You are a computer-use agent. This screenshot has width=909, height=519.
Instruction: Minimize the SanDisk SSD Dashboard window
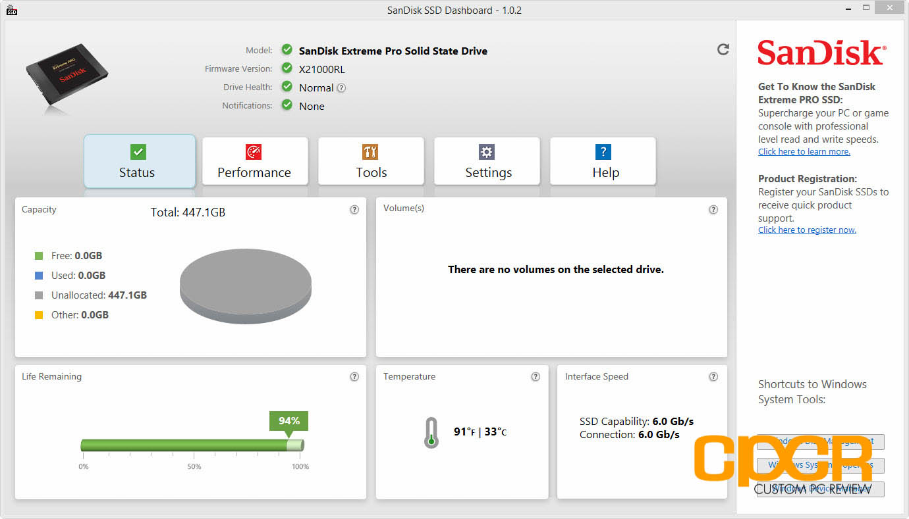(850, 9)
